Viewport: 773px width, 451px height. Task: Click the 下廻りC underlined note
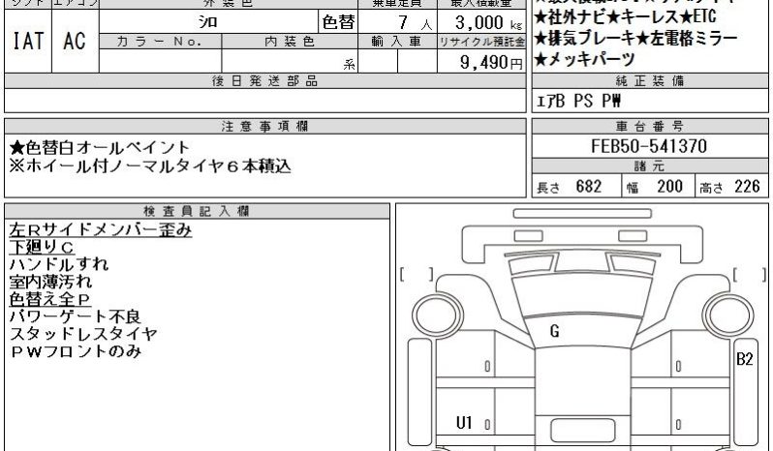point(42,247)
